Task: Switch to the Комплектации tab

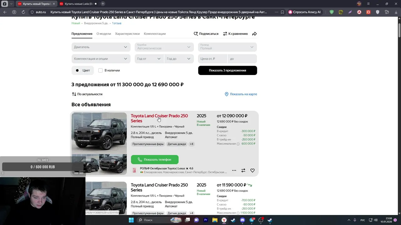Action: pos(155,34)
